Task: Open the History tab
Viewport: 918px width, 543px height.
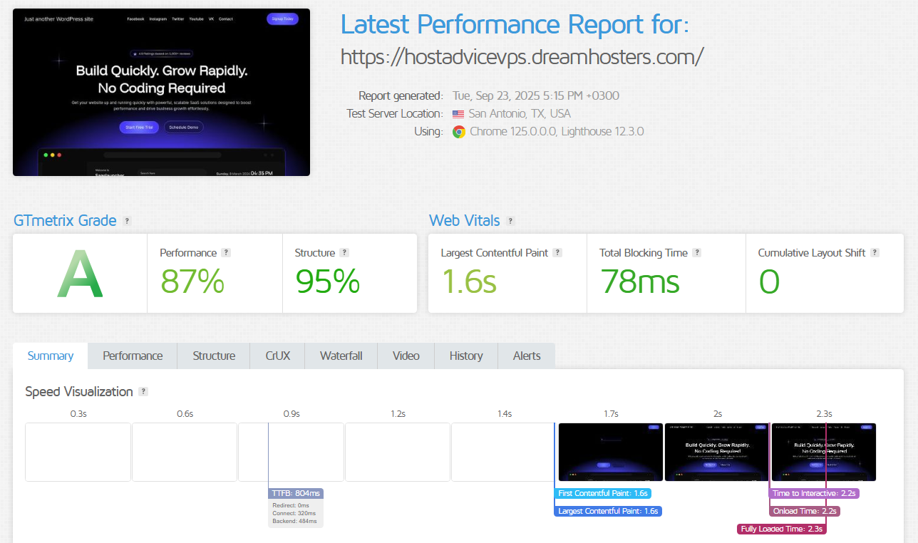Action: click(x=466, y=356)
